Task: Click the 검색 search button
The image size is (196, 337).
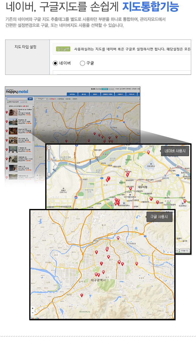Action: point(30,99)
